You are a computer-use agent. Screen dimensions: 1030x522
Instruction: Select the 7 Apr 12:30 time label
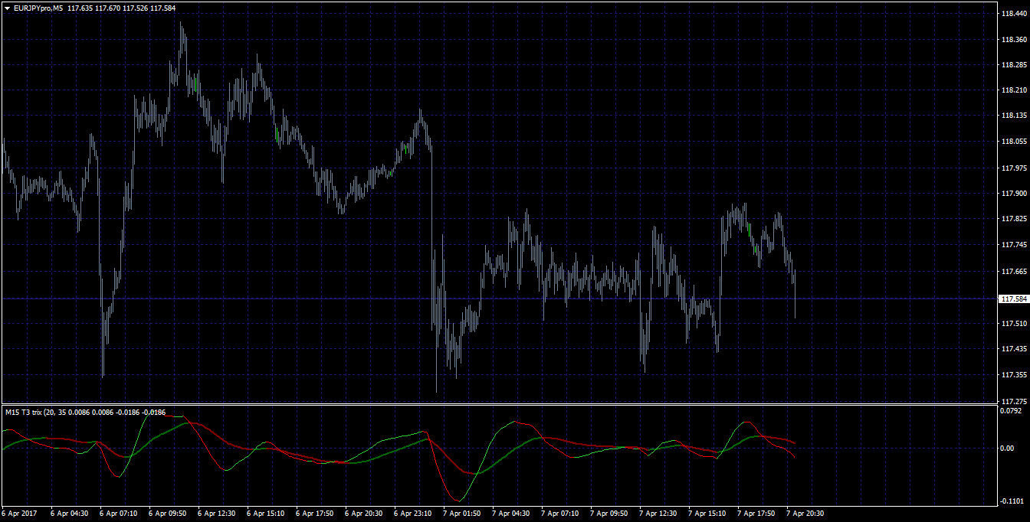pyautogui.click(x=658, y=514)
